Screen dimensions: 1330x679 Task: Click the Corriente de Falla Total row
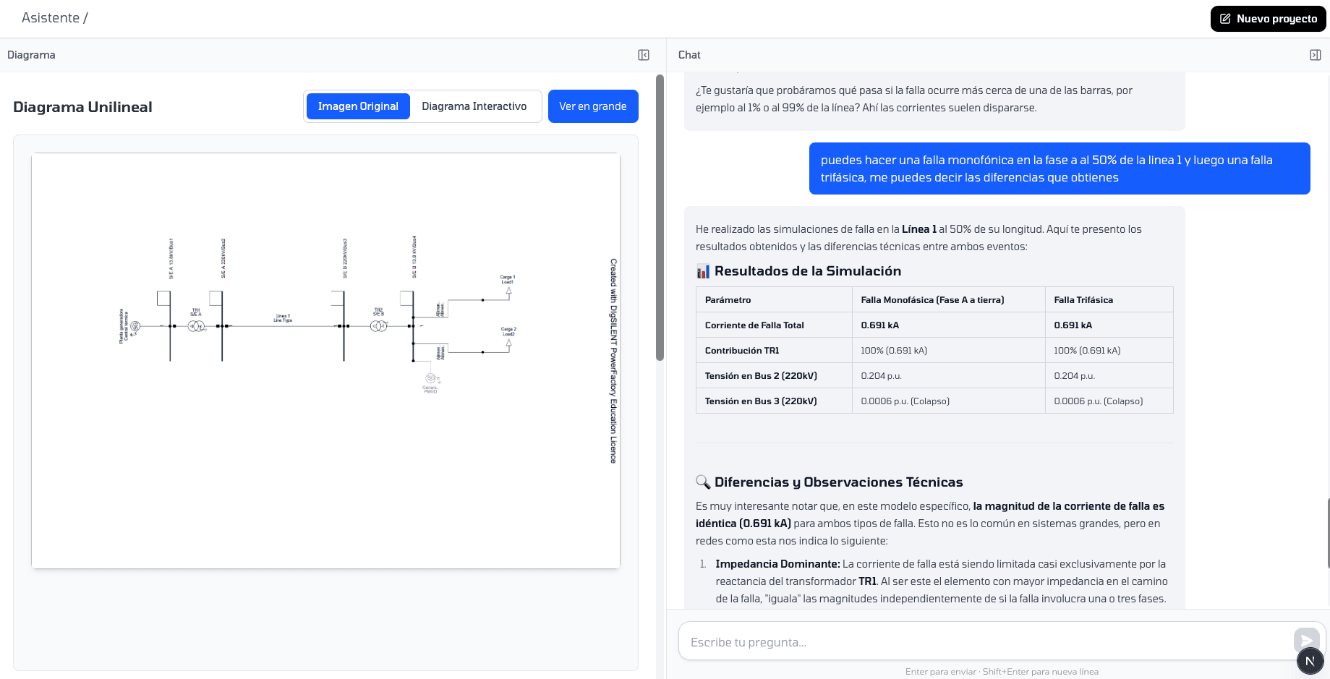click(x=934, y=325)
